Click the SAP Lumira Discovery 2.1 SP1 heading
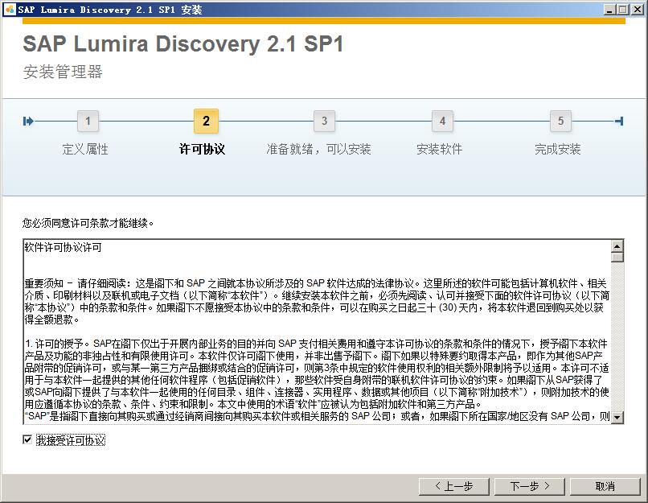This screenshot has height=503, width=648. (183, 43)
